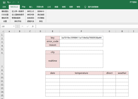Click 测试填报 button
The height and width of the screenshot is (99, 138).
click(41, 15)
